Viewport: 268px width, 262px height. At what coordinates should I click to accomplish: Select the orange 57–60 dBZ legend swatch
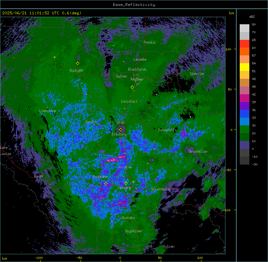pyautogui.click(x=244, y=51)
